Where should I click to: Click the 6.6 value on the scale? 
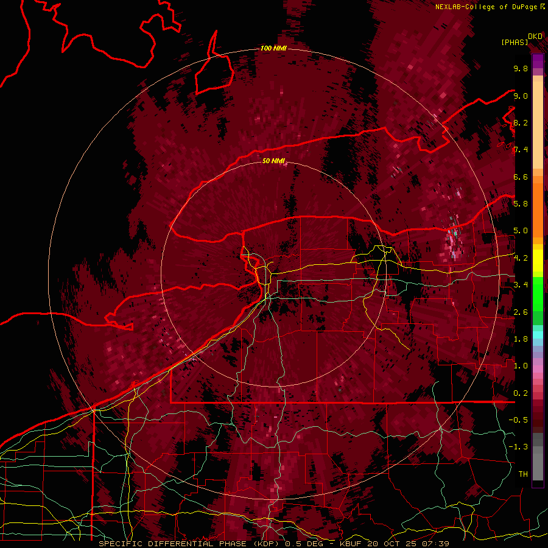(x=521, y=177)
